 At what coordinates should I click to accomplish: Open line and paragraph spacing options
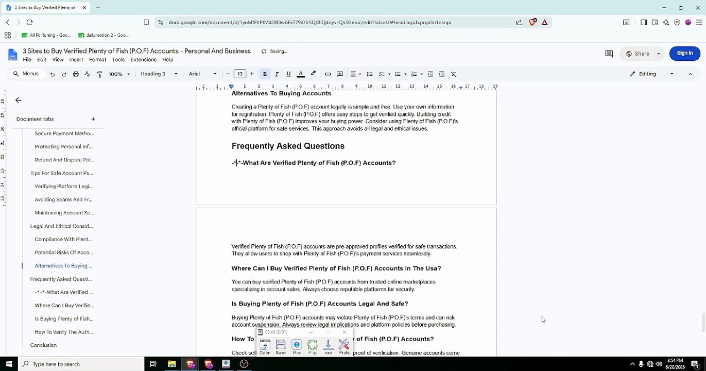click(x=369, y=74)
